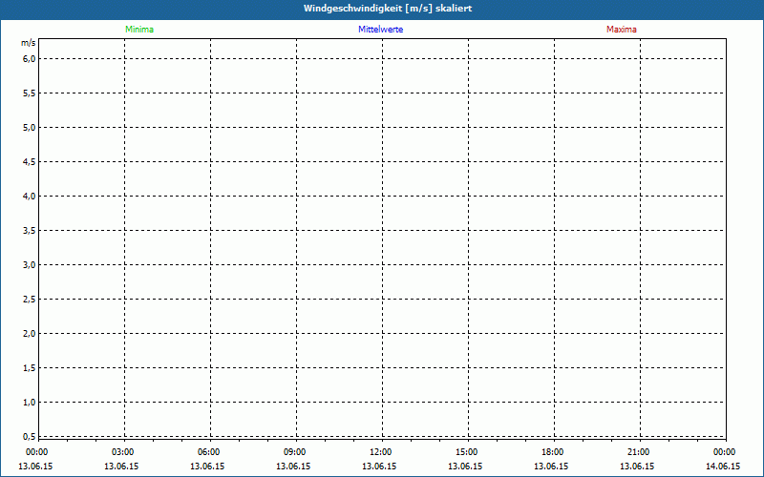Click the 5,0 y-axis value
The height and width of the screenshot is (477, 764).
tap(30, 128)
